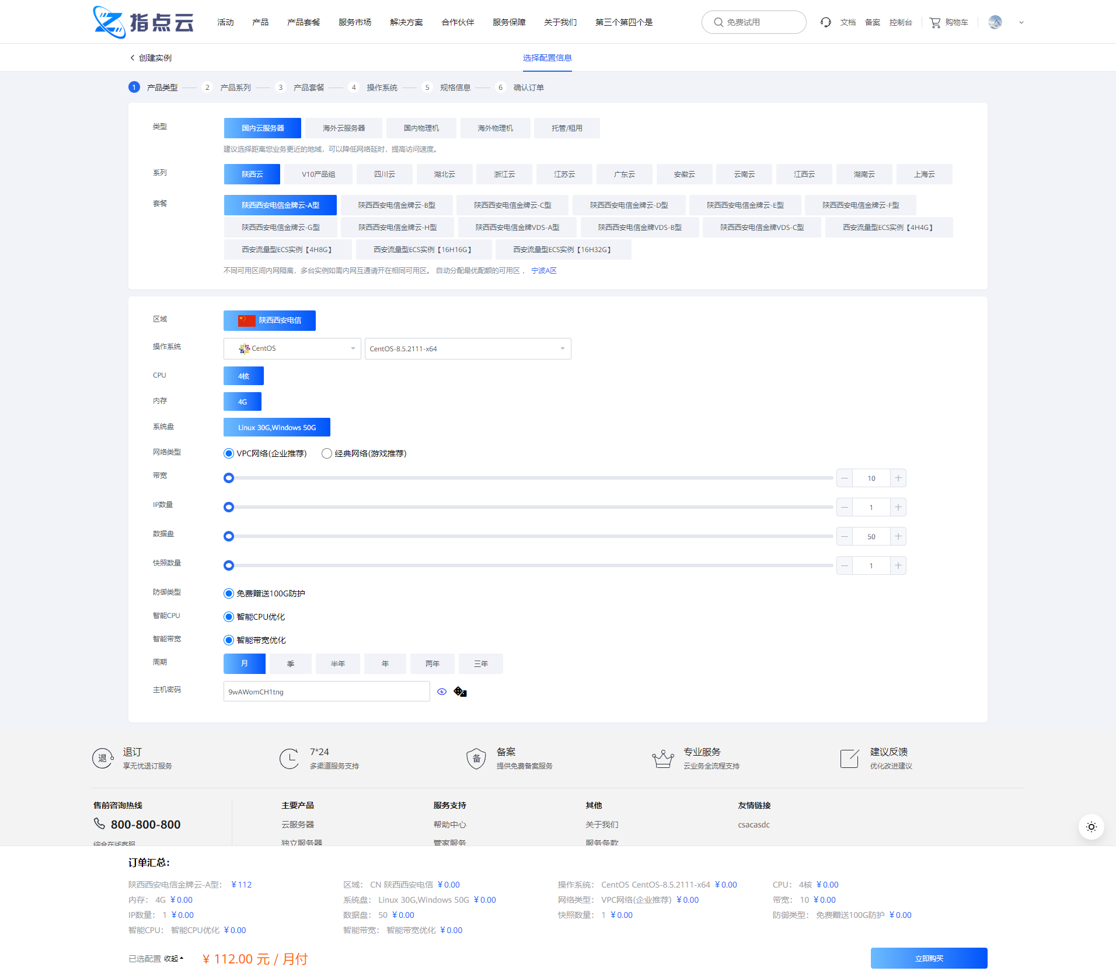Click the 建议反馈 edit icon
Image resolution: width=1116 pixels, height=978 pixels.
[x=850, y=758]
